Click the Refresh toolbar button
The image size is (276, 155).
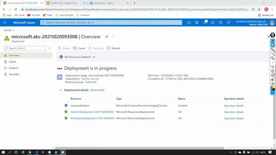click(x=113, y=48)
